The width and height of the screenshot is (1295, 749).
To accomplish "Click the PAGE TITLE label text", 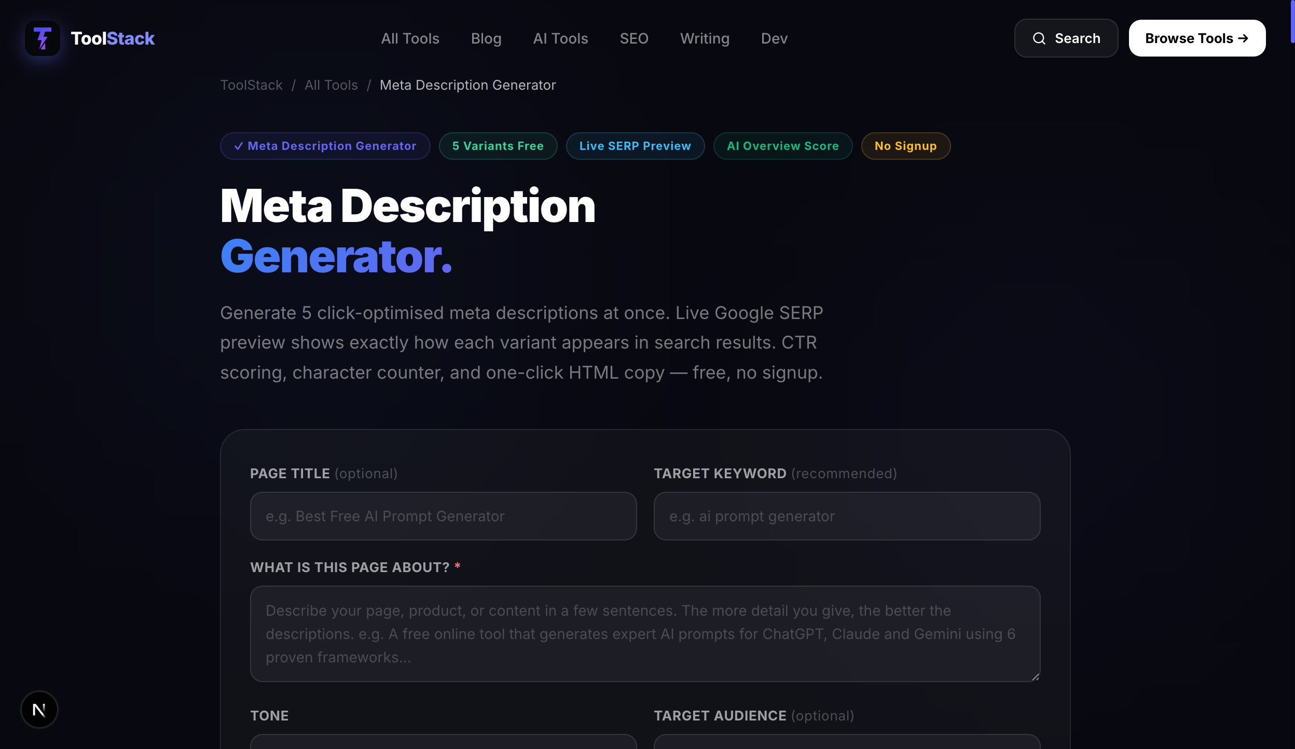I will pyautogui.click(x=290, y=474).
